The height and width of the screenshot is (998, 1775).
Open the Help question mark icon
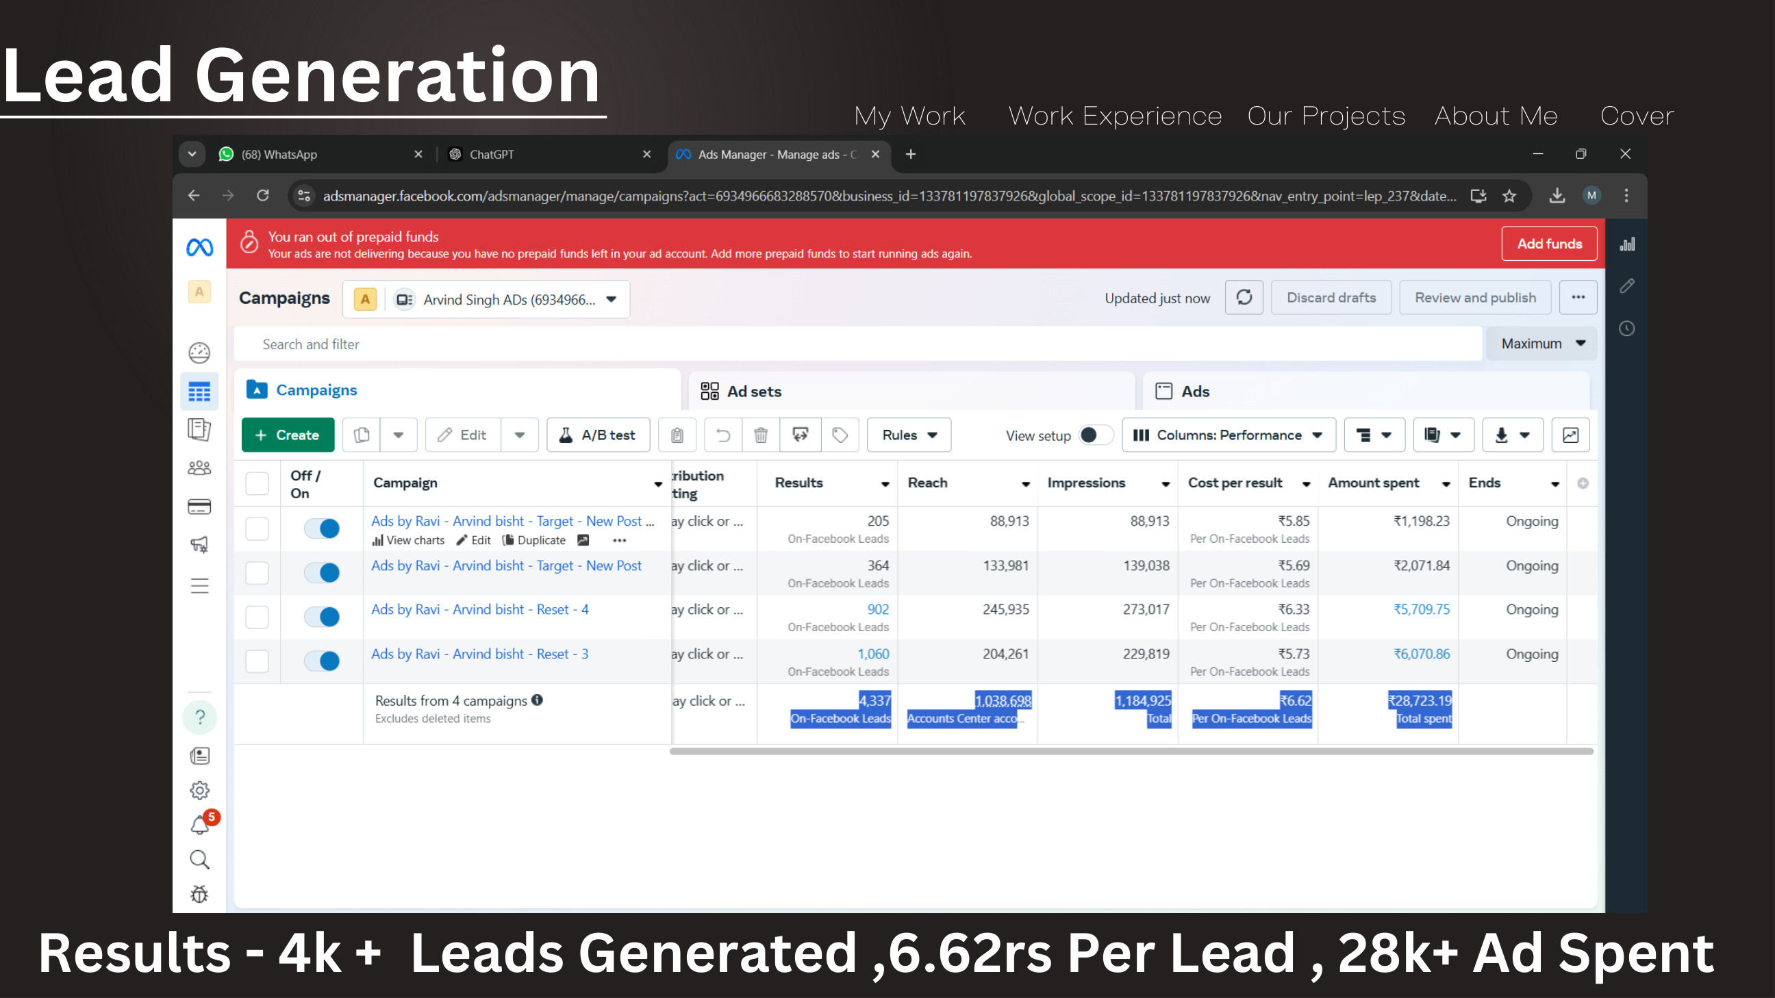[200, 717]
